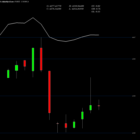
Task: Click the green candle with longest upper wick
Action: [x=90, y=108]
